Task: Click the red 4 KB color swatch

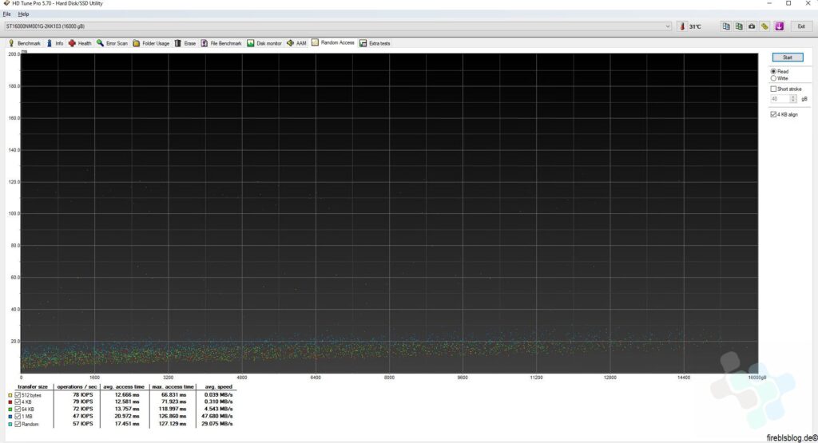Action: coord(10,402)
